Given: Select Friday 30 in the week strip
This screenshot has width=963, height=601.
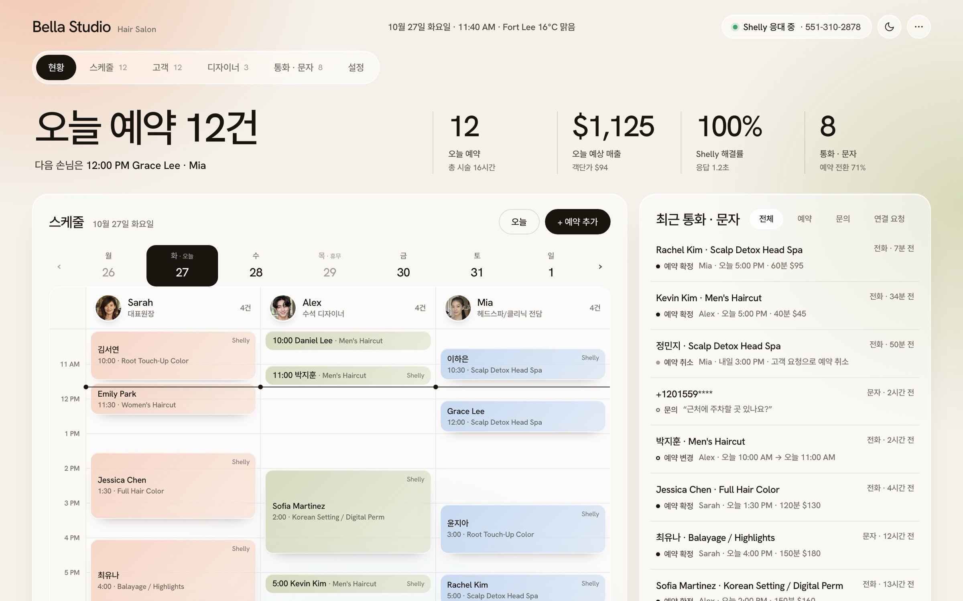Looking at the screenshot, I should (x=403, y=266).
